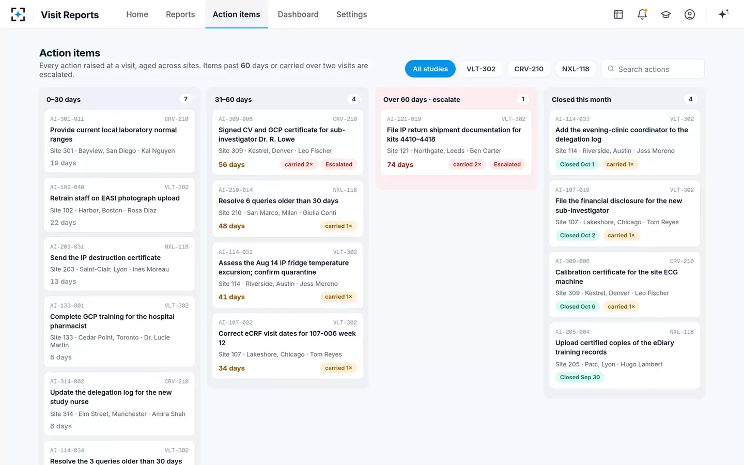Open card Complete GCP training for hospital pharmacist
This screenshot has width=744, height=465.
tap(119, 332)
